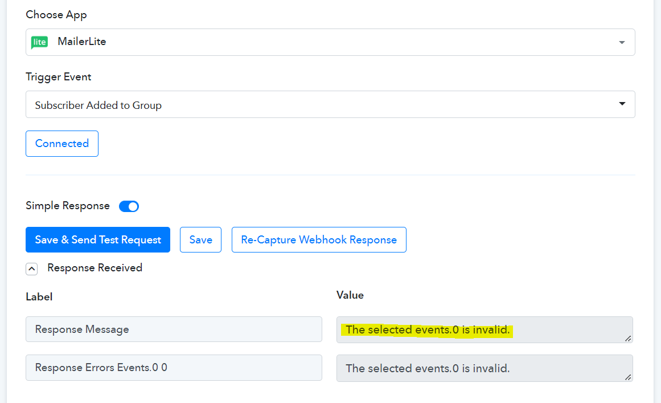Select the MailerLite app name text
Screen dimensions: 661x403
pyautogui.click(x=81, y=42)
